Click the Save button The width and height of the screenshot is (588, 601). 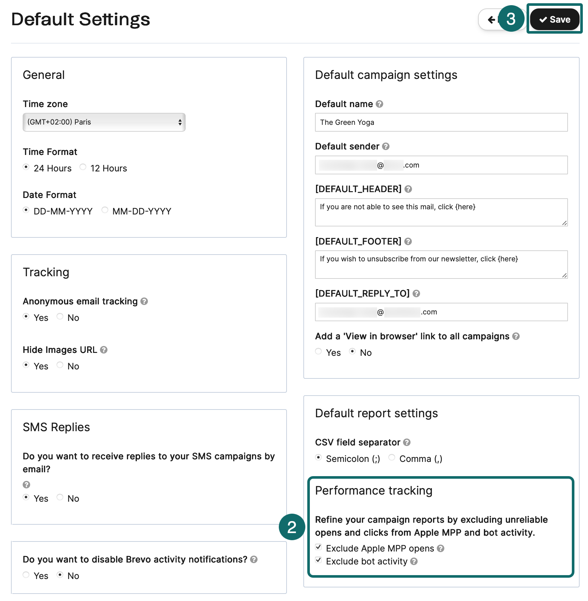pos(554,19)
